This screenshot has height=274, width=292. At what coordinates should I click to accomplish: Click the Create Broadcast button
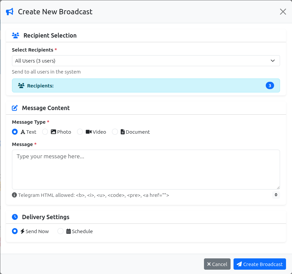(259, 264)
